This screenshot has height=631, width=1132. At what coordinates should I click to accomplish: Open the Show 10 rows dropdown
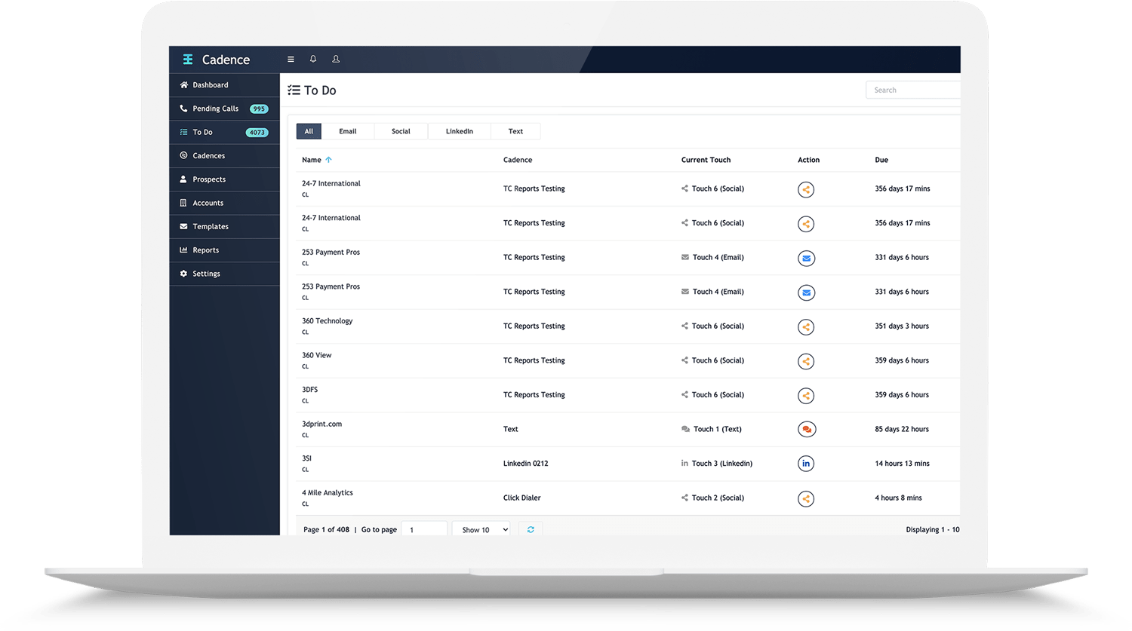[x=481, y=529]
